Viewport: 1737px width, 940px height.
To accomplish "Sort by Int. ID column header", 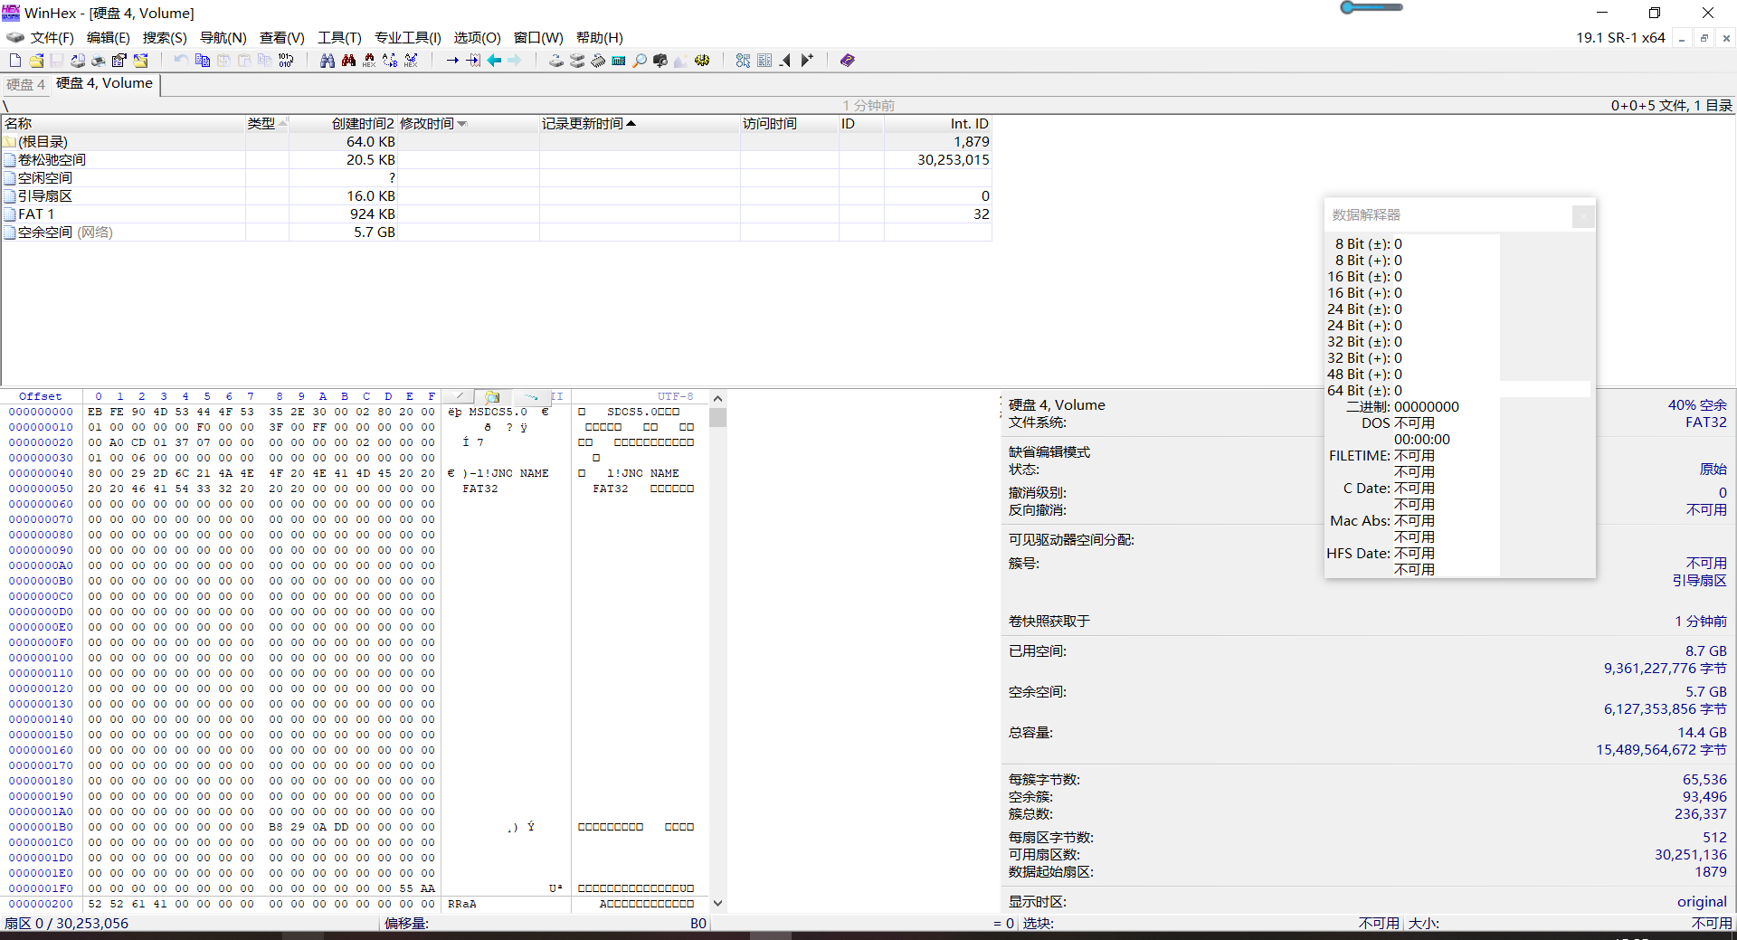I will pyautogui.click(x=937, y=124).
